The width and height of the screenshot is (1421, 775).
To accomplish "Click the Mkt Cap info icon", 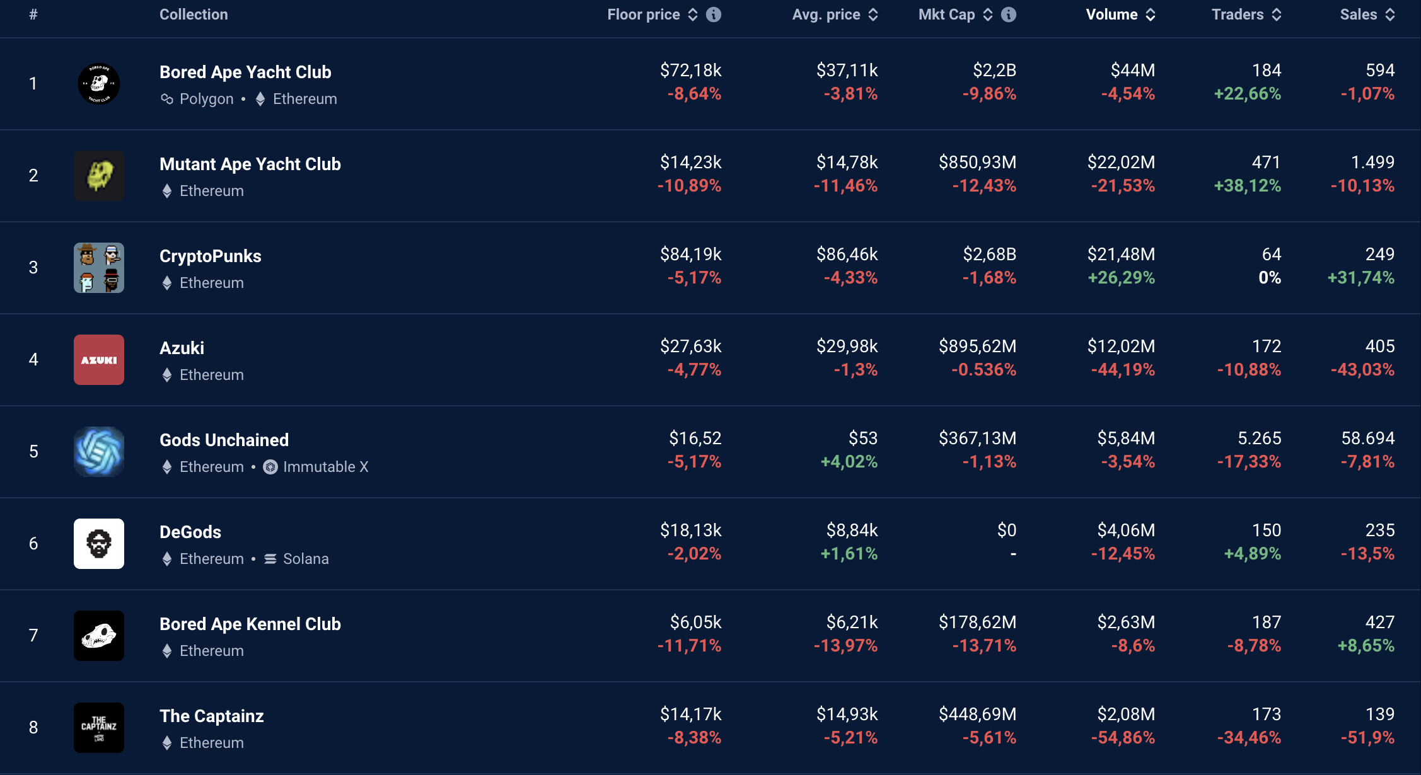I will point(1008,14).
